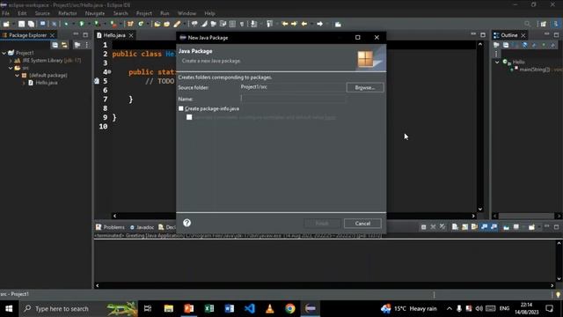Open the Navigate menu
This screenshot has height=317, width=563.
click(x=95, y=13)
